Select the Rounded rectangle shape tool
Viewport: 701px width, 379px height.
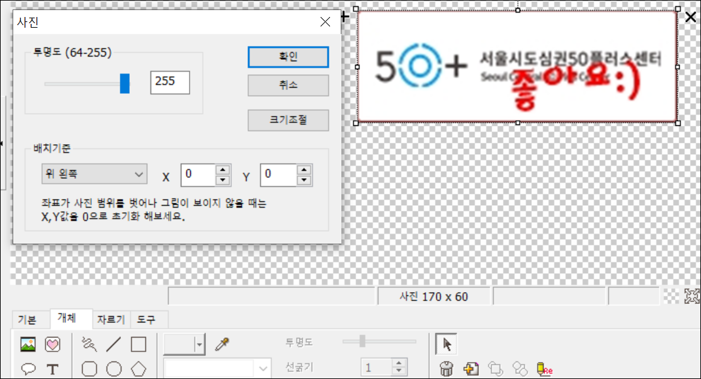(89, 369)
